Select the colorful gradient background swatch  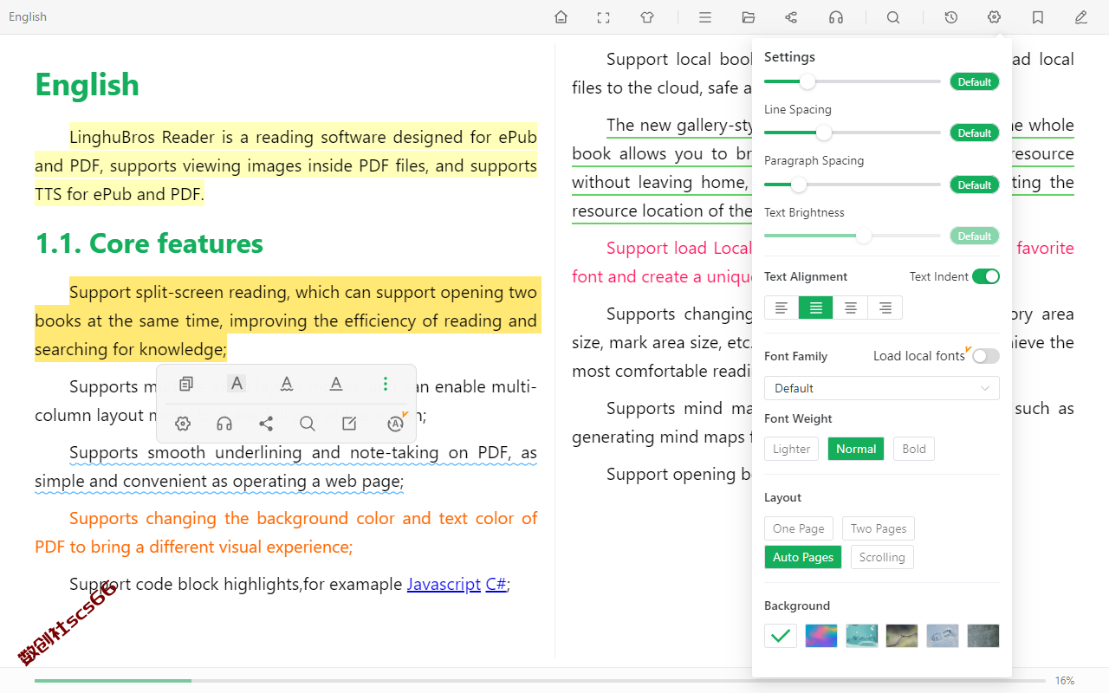click(821, 636)
